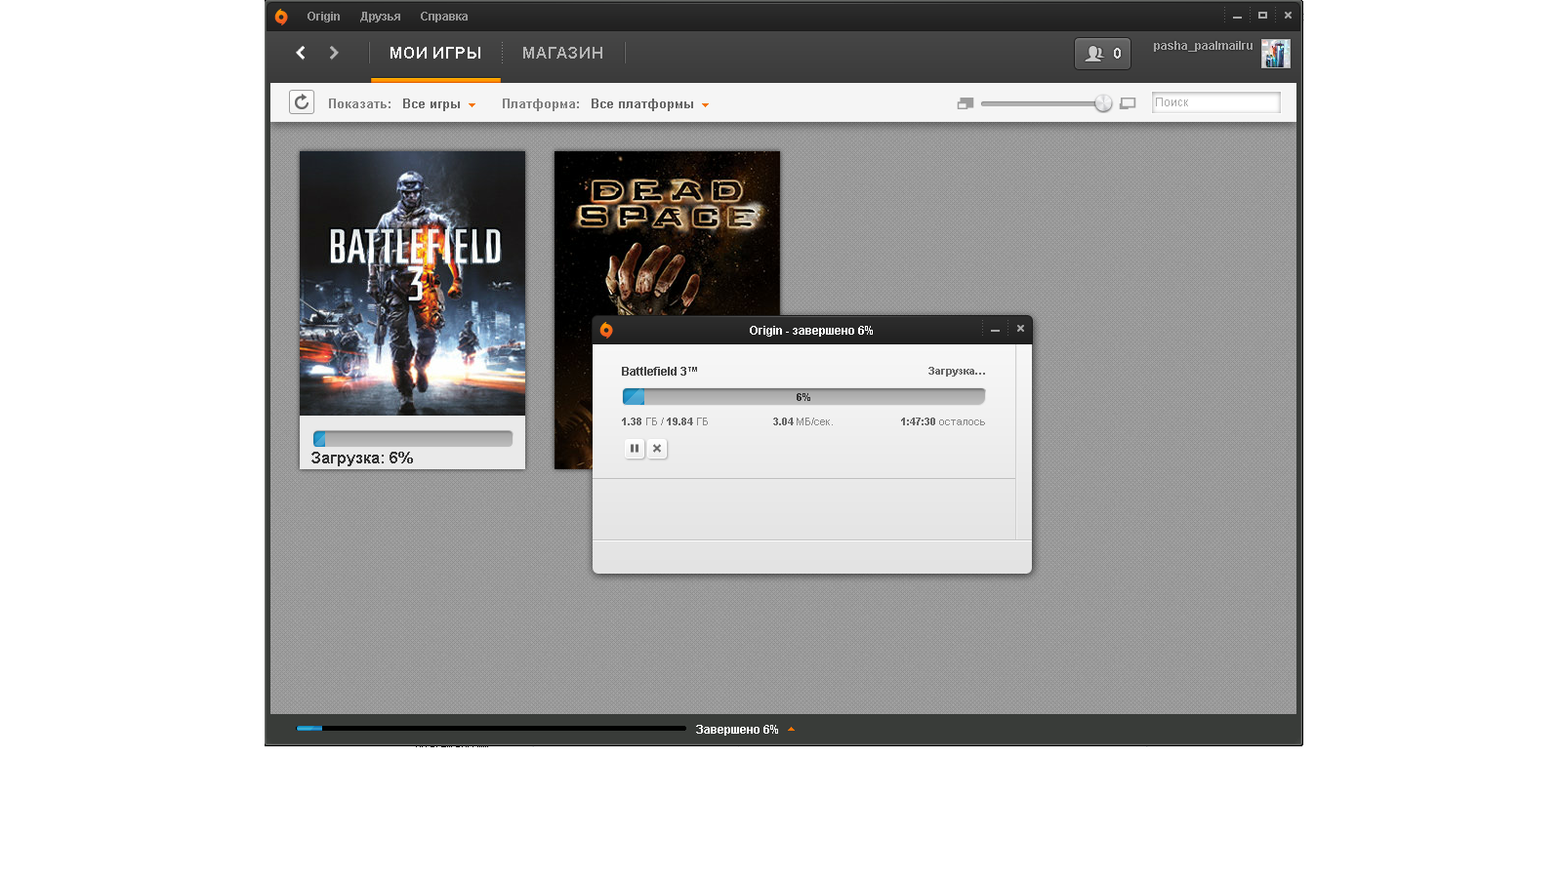This screenshot has width=1562, height=878.
Task: Close the download progress dialog
Action: 1020,329
